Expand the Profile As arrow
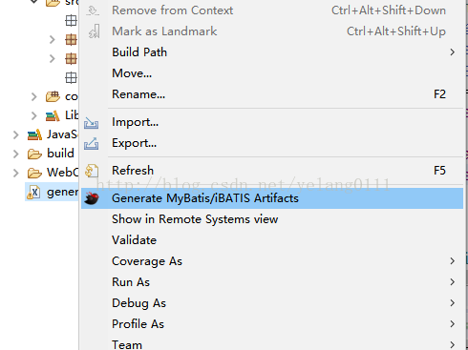Image resolution: width=468 pixels, height=350 pixels. [x=453, y=324]
